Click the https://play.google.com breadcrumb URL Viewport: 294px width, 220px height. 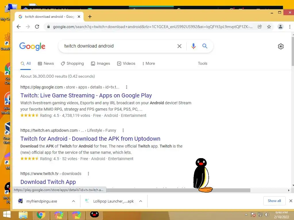[x=42, y=87]
